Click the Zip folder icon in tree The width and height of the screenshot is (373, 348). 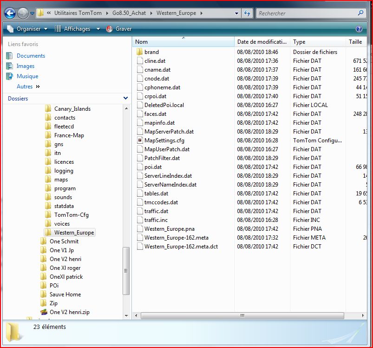(x=44, y=303)
